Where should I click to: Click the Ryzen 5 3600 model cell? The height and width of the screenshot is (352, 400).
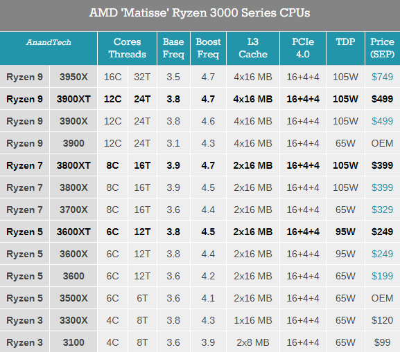[73, 276]
